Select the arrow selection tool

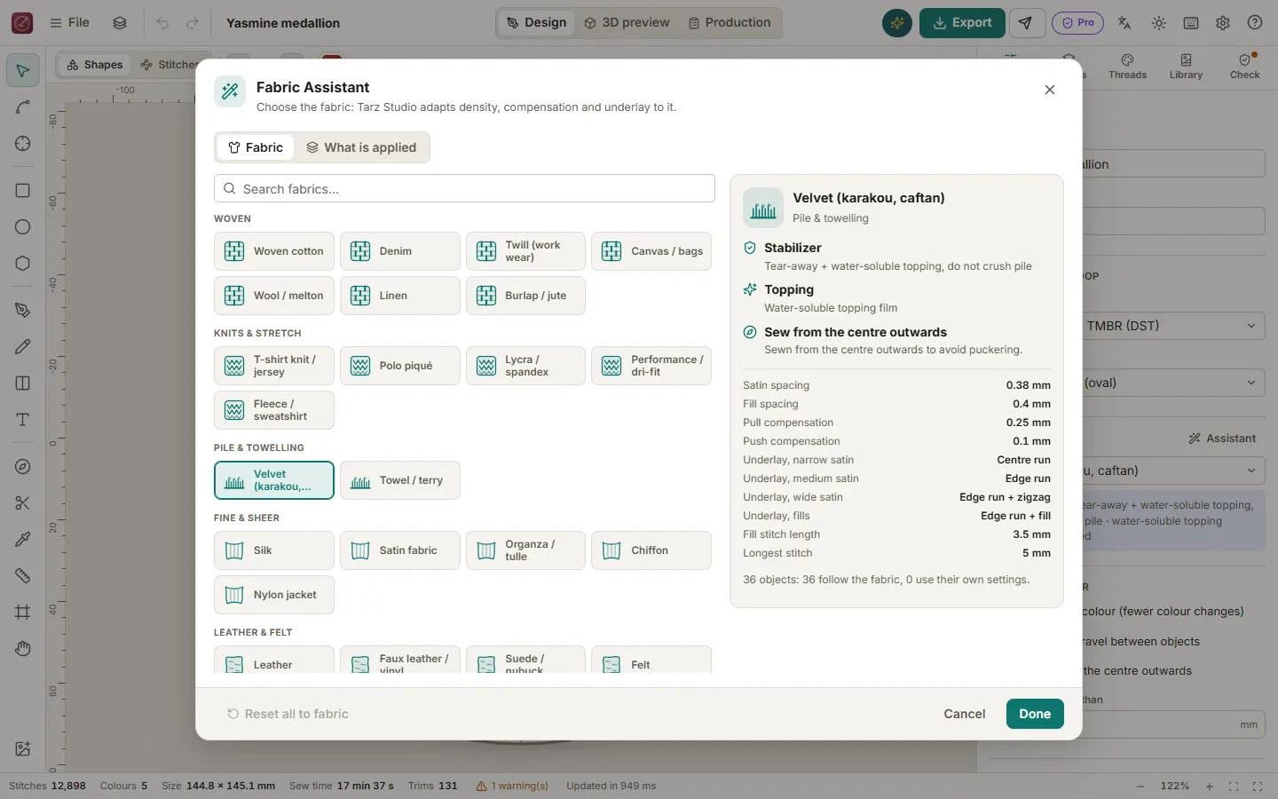[23, 70]
